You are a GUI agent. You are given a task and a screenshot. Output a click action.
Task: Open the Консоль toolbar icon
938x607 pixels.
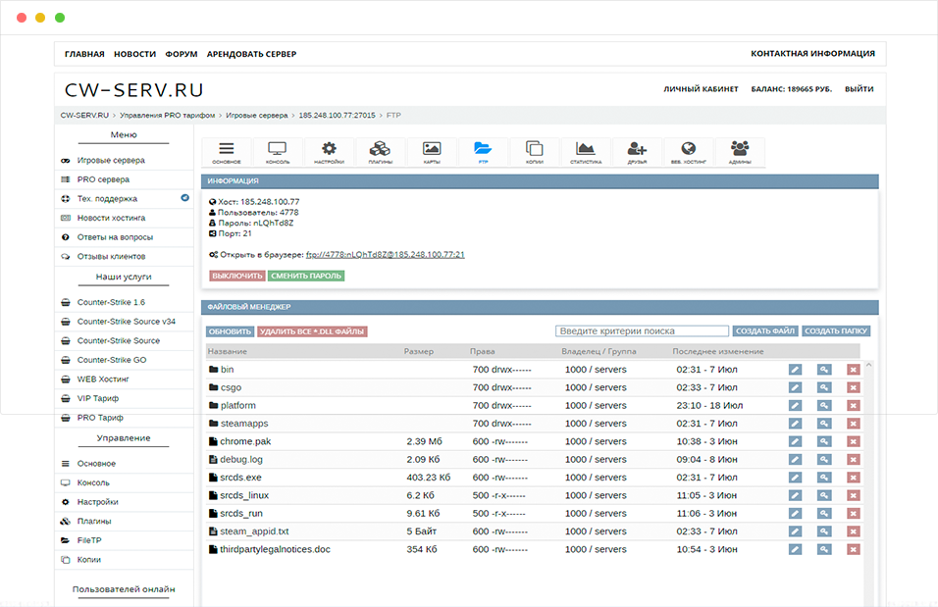click(x=278, y=152)
